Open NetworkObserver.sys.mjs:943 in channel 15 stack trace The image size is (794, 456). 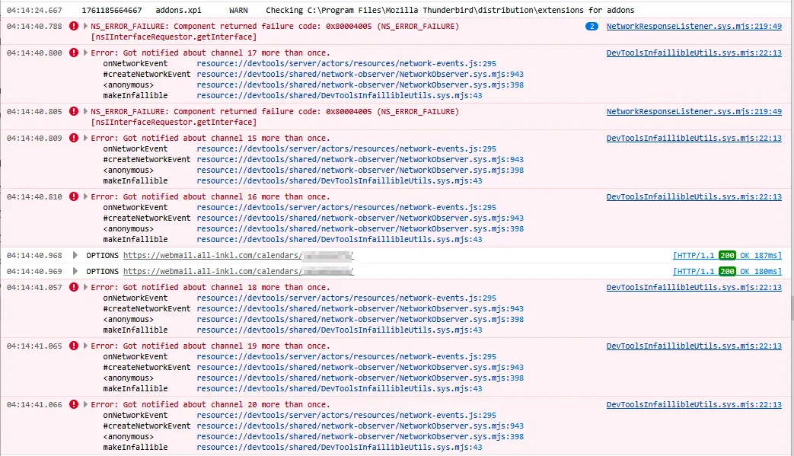pyautogui.click(x=360, y=159)
